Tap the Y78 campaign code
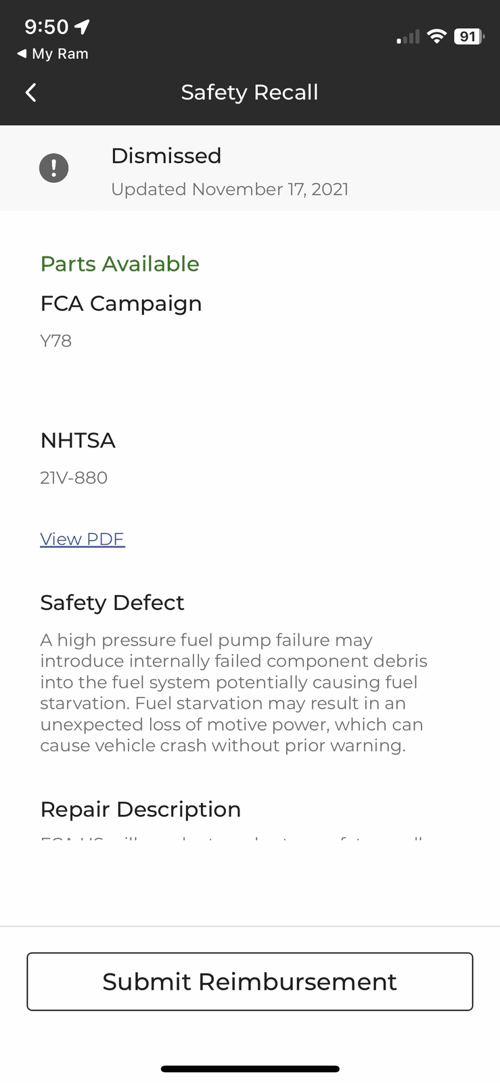The height and width of the screenshot is (1083, 500). pos(56,340)
